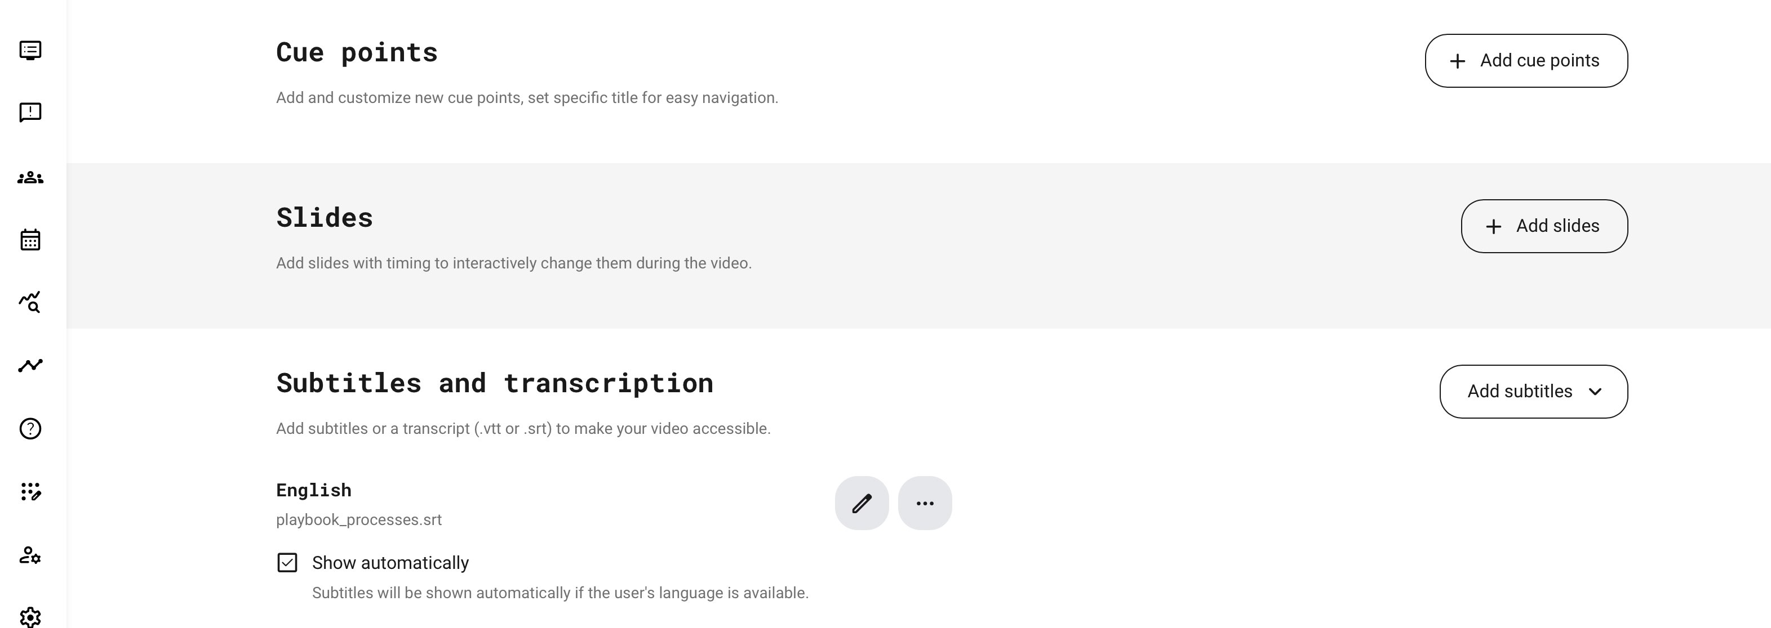Viewport: 1771px width, 628px height.
Task: Click the chevron in Add subtitles button
Action: coord(1595,392)
